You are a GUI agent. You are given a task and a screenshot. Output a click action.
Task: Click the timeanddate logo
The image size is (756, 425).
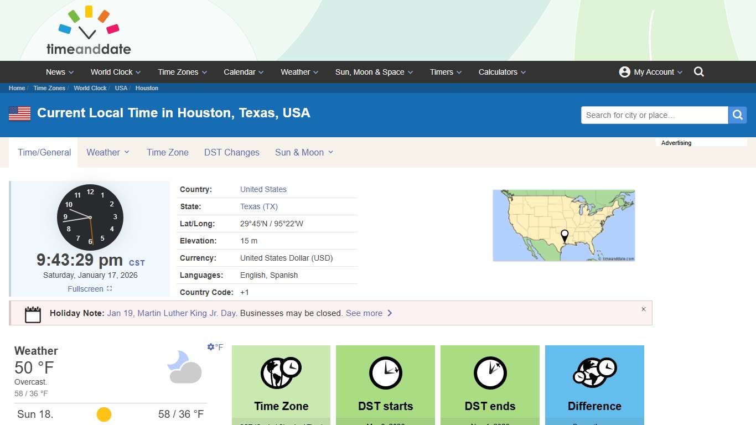(88, 30)
